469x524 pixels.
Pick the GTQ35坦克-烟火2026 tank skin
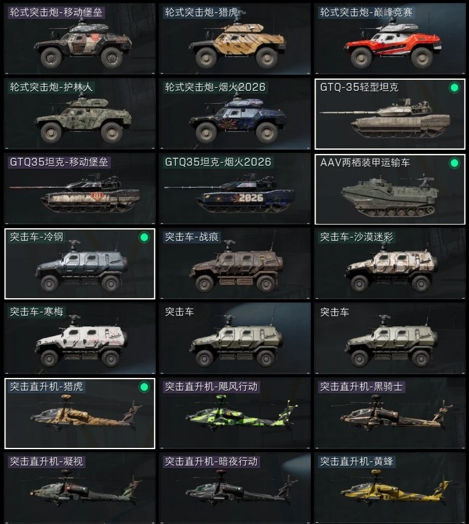(x=235, y=189)
